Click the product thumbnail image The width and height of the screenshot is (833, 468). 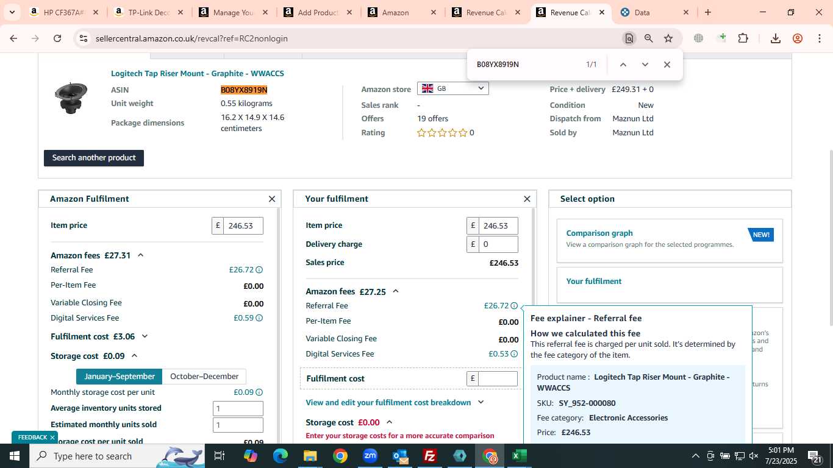pos(71,97)
